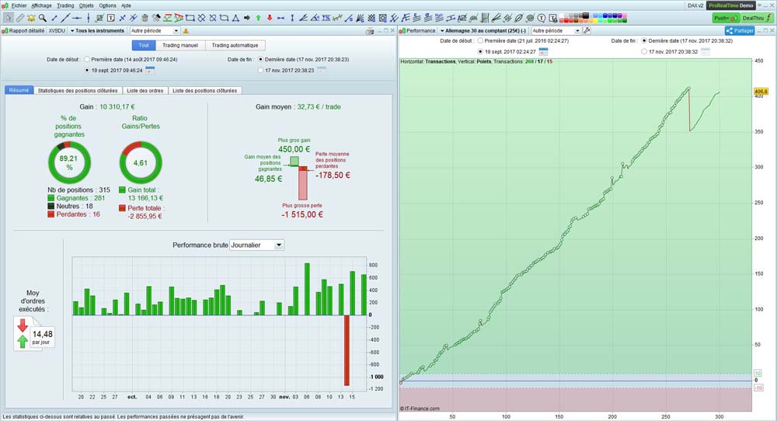This screenshot has height=421, width=777.
Task: Switch to Statistiques des positions clôturées tab
Action: [x=78, y=91]
